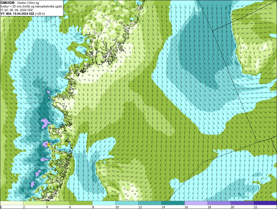Screen dimensions: 277x209
Task: Select the 10–12 m/s light teal swatch
Action: click(x=127, y=203)
